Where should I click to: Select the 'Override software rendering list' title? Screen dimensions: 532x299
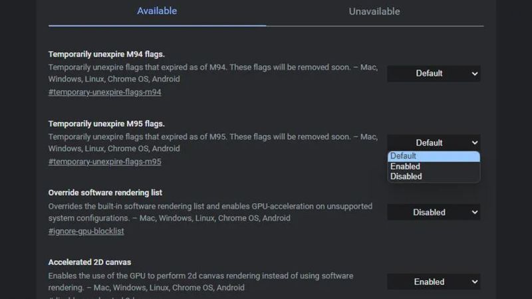[105, 193]
